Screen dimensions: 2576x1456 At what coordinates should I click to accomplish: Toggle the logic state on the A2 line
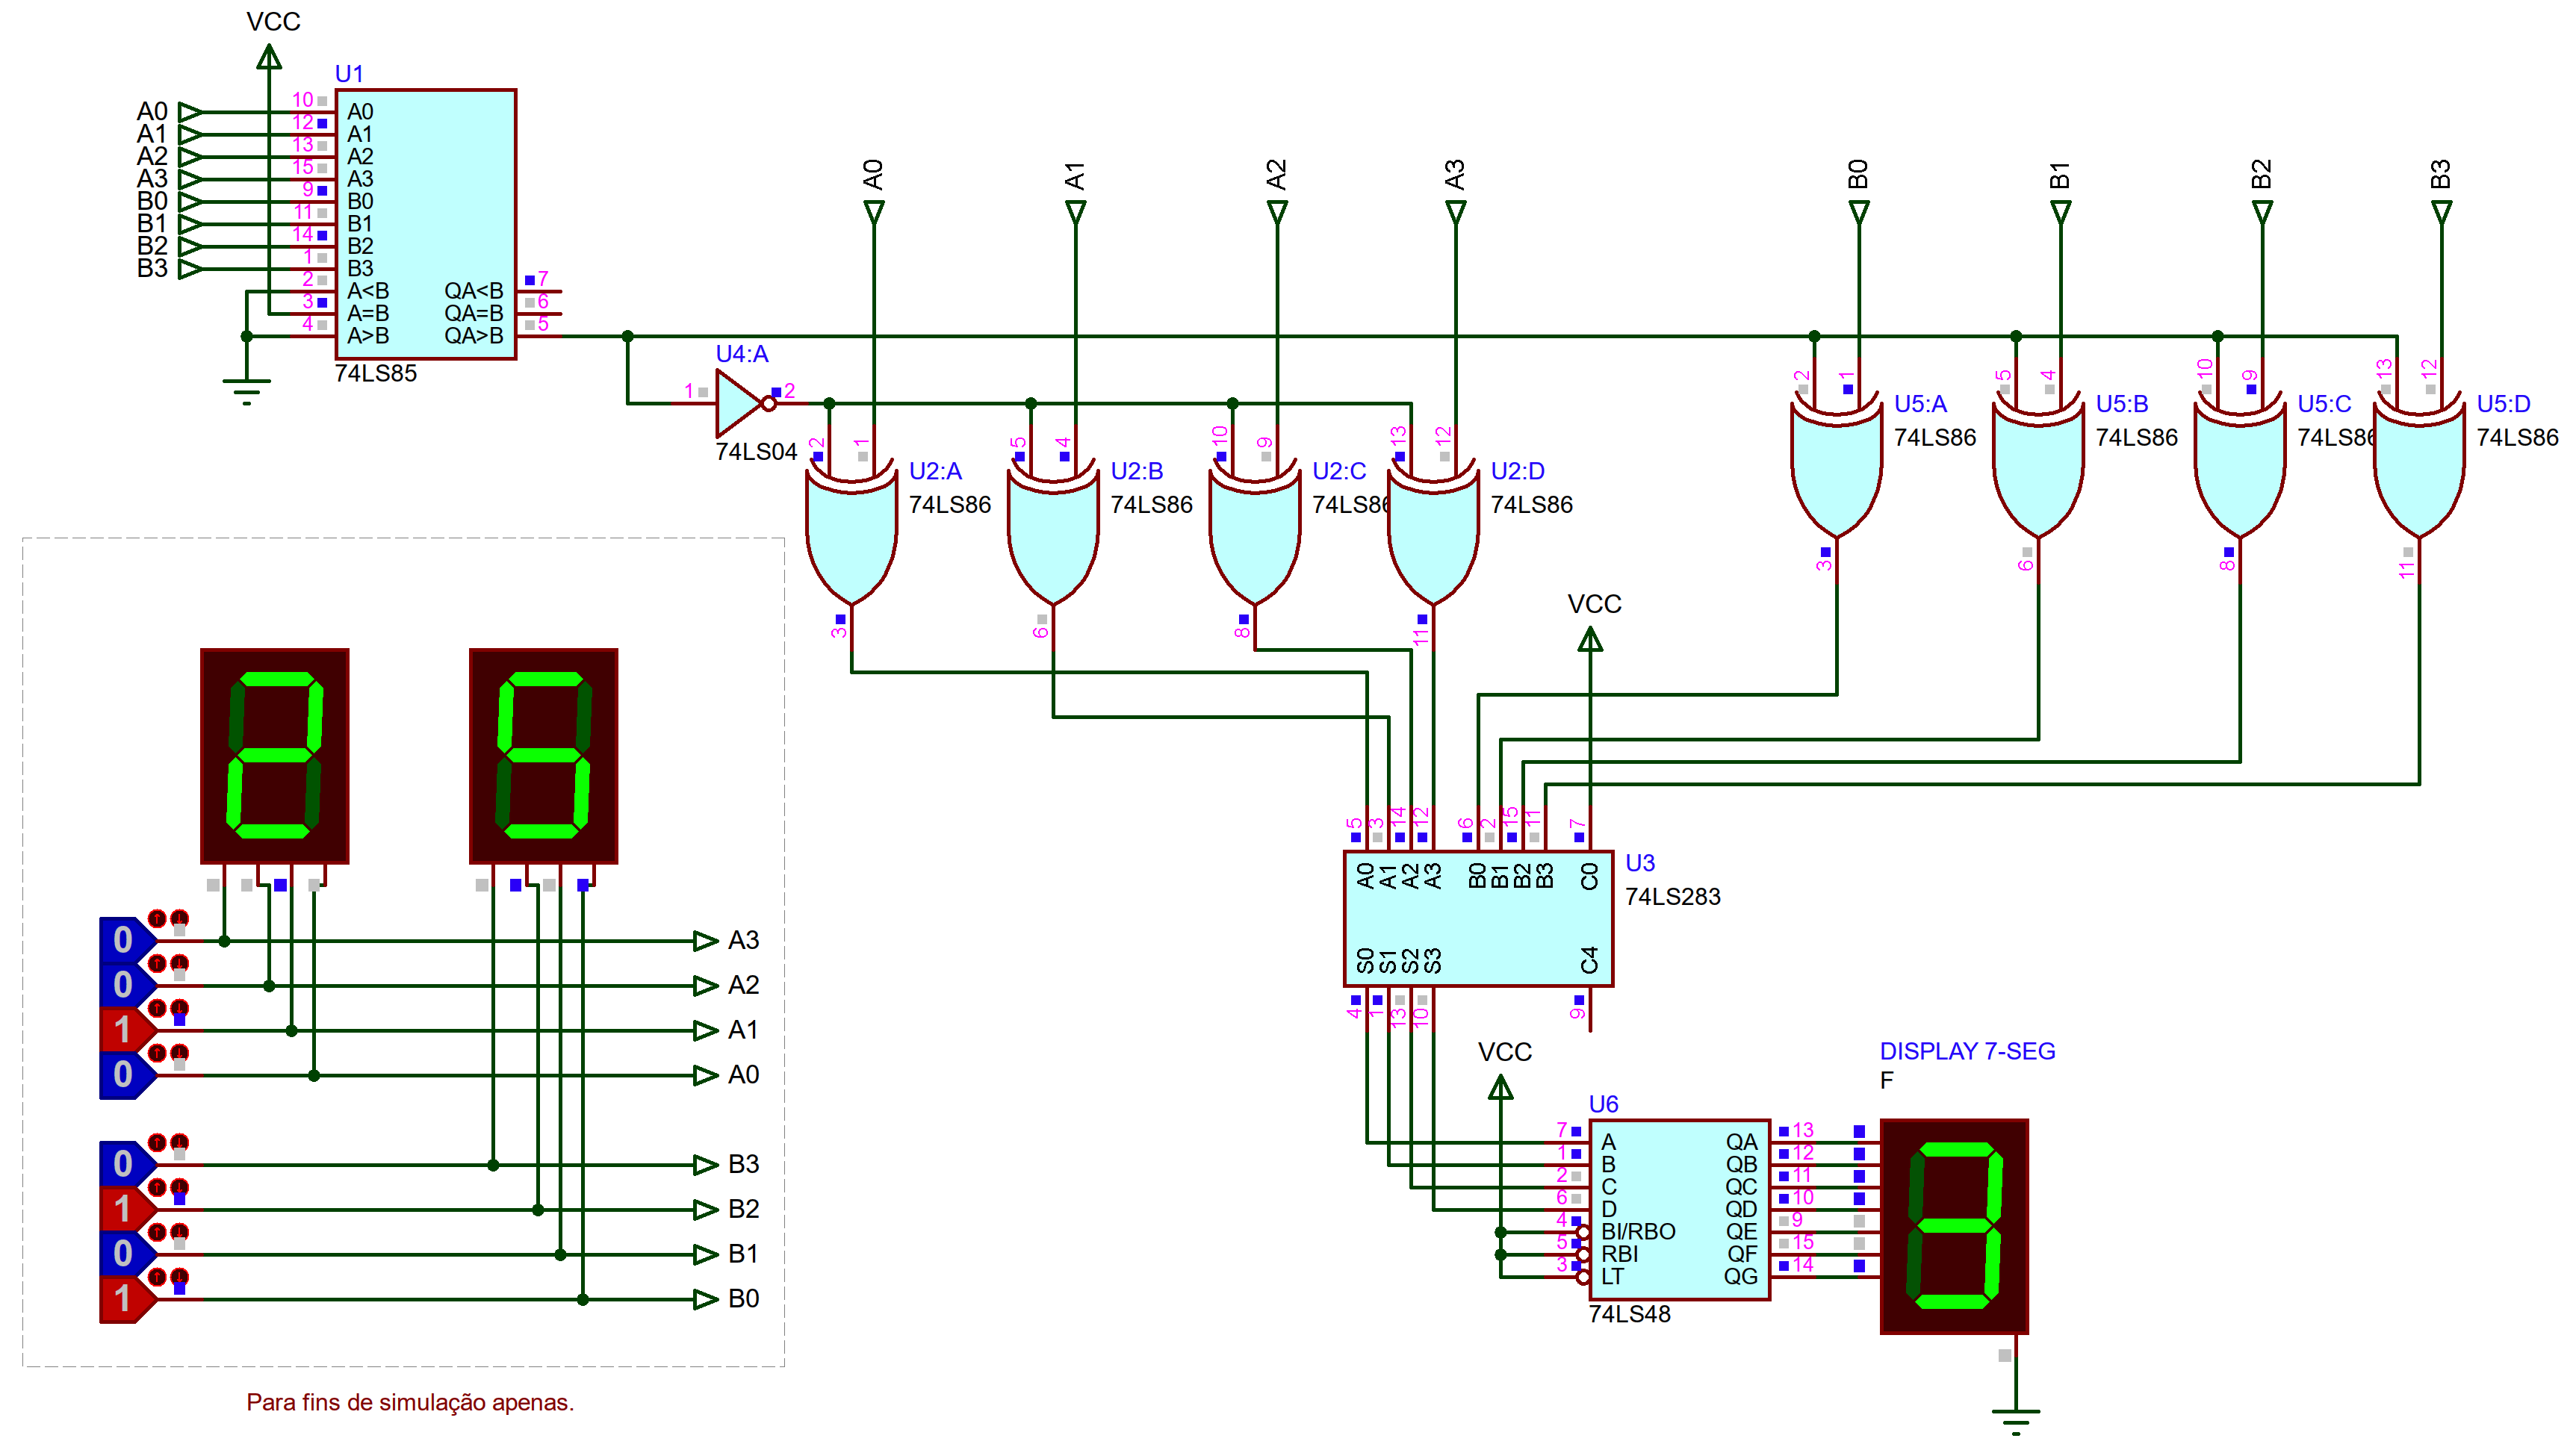point(127,985)
